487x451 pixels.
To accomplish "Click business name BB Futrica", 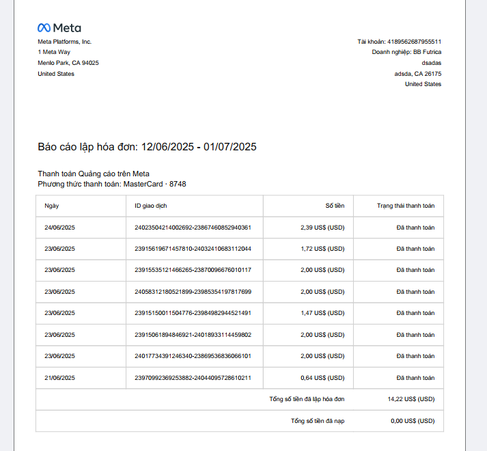I will point(427,52).
